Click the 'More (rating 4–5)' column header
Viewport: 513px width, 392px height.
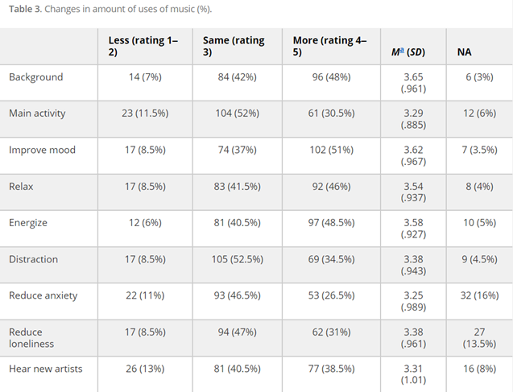[x=330, y=46]
